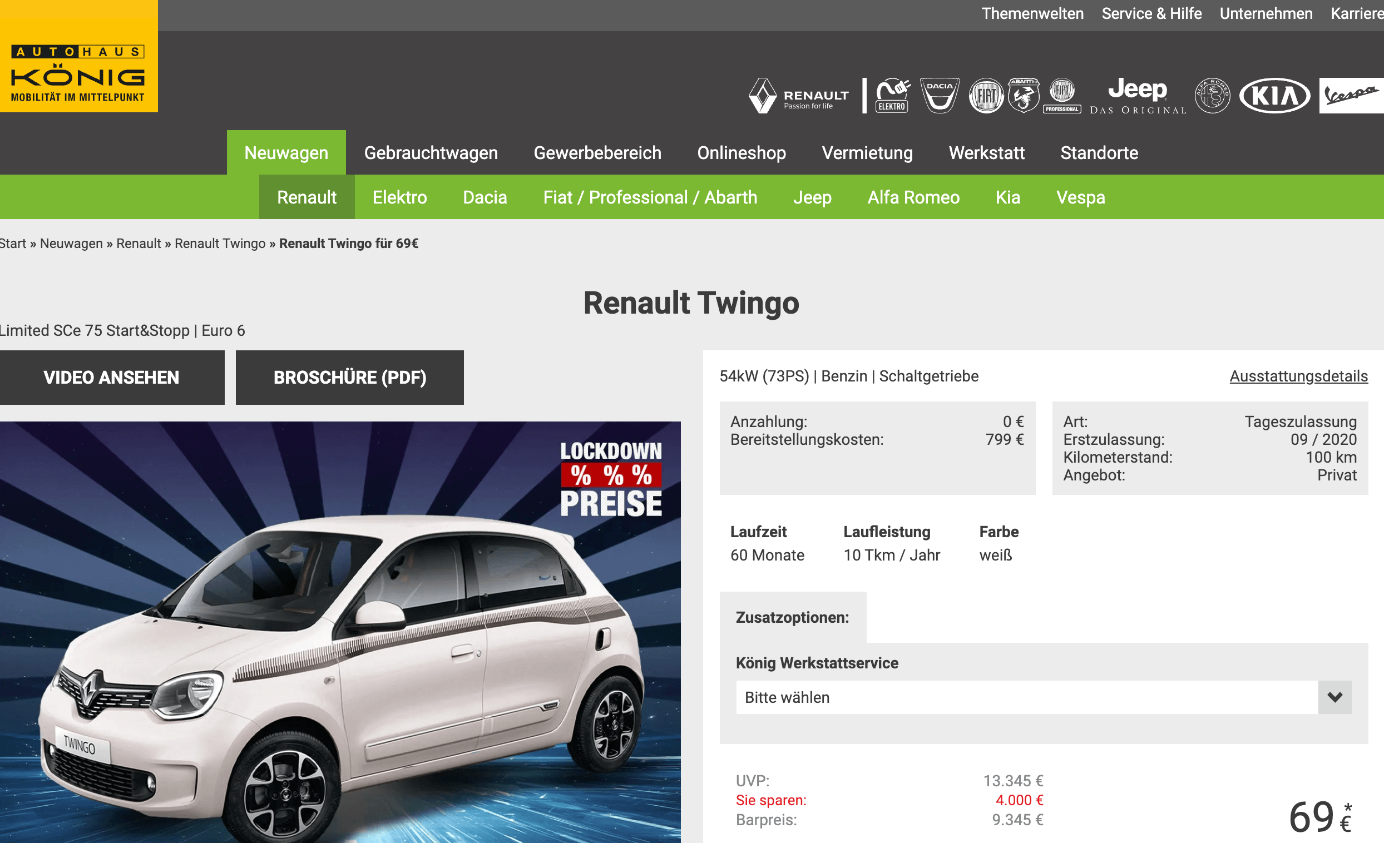This screenshot has width=1384, height=843.
Task: Open the Jeep Das Original logo
Action: tap(1138, 96)
